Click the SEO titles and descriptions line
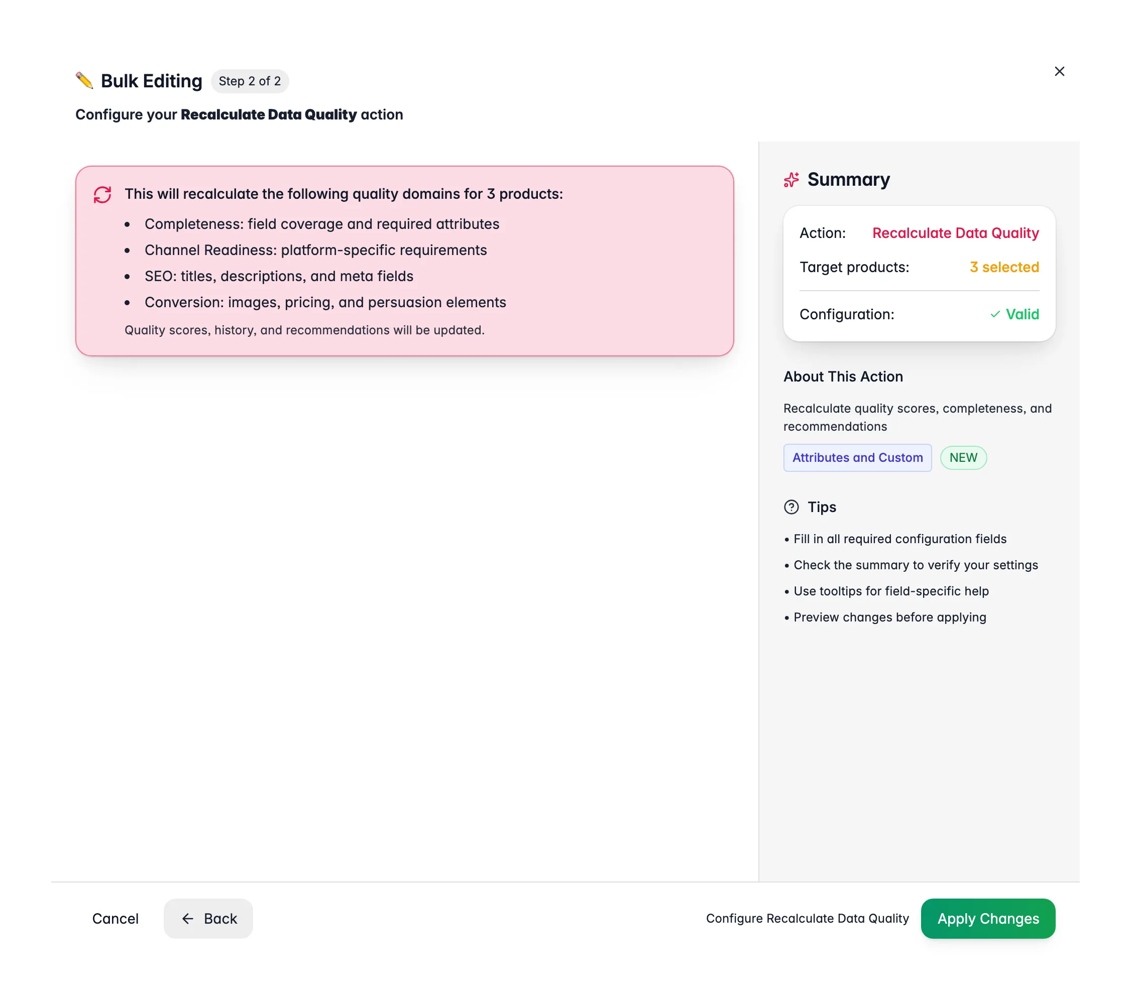Screen dimensions: 1131x1006 pyautogui.click(x=279, y=276)
